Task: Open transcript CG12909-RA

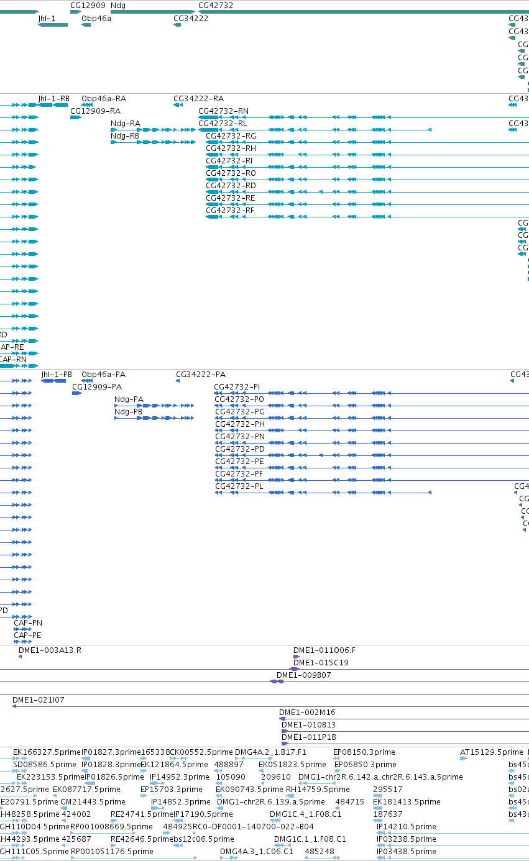Action: point(95,111)
